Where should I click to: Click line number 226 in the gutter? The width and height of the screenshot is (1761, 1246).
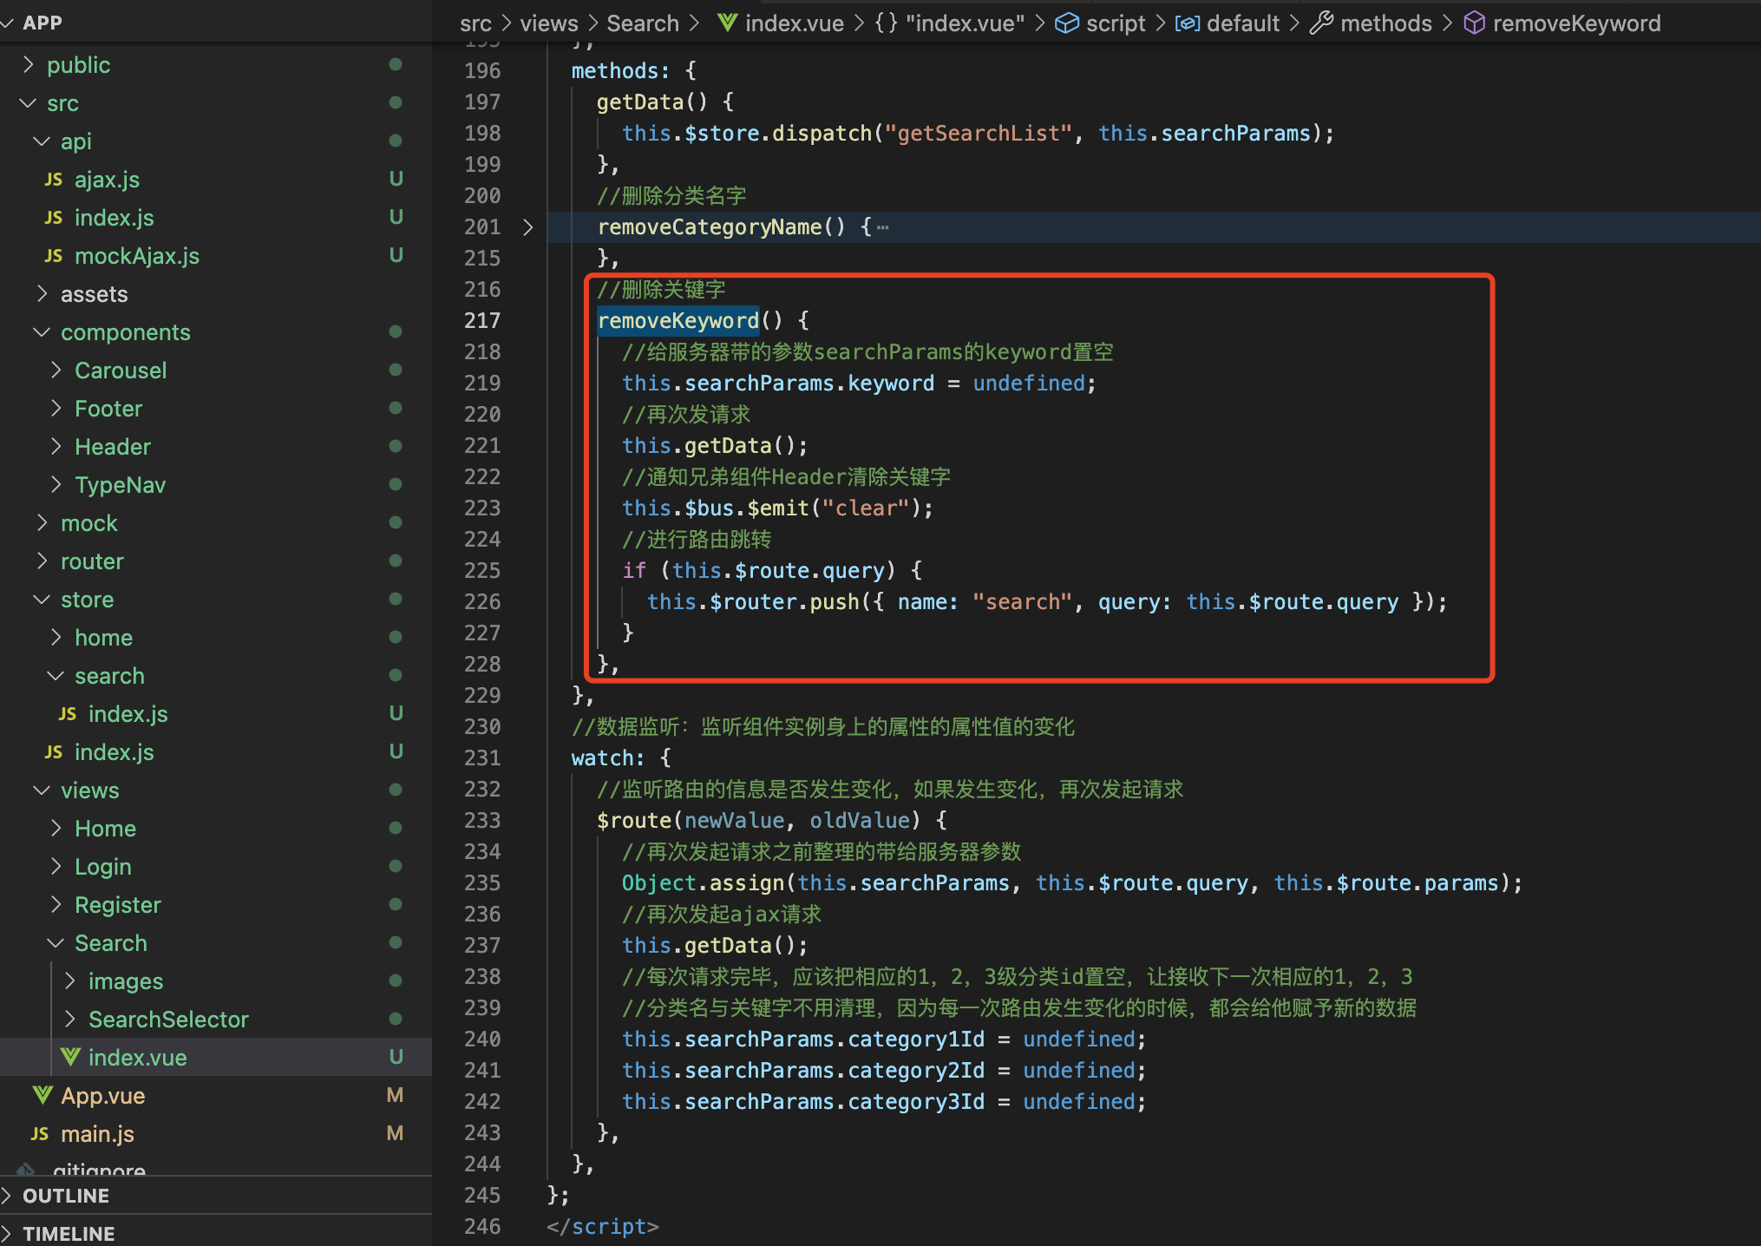[482, 601]
